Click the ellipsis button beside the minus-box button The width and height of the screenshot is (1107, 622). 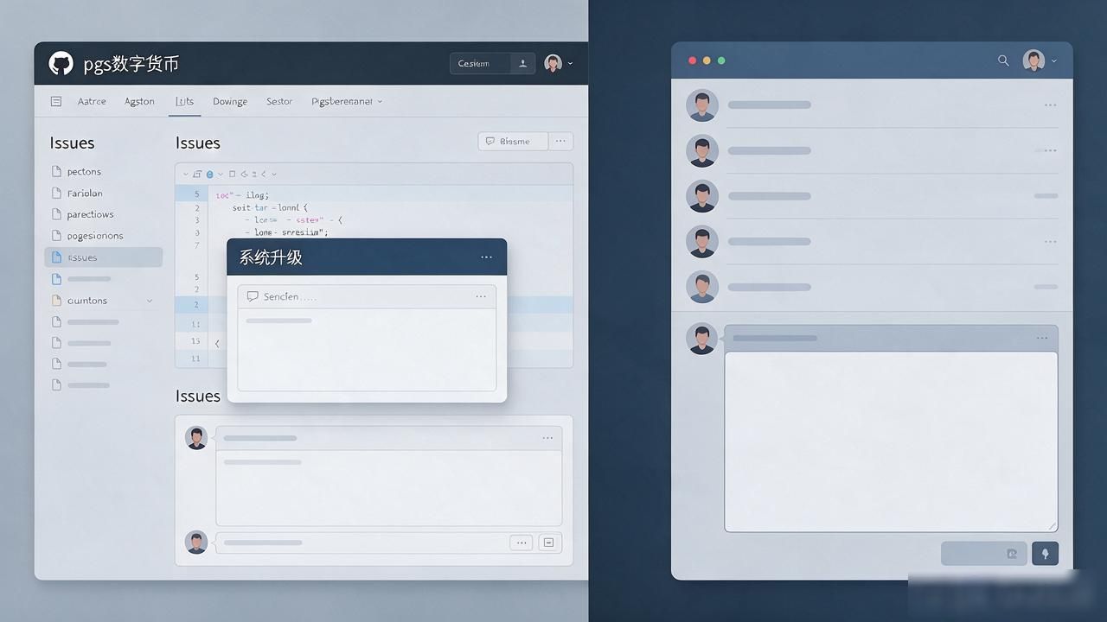pyautogui.click(x=521, y=543)
